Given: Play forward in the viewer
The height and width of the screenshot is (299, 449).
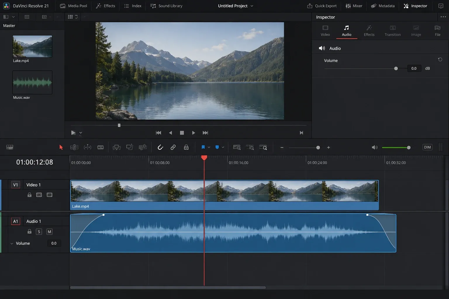Looking at the screenshot, I should pyautogui.click(x=194, y=133).
